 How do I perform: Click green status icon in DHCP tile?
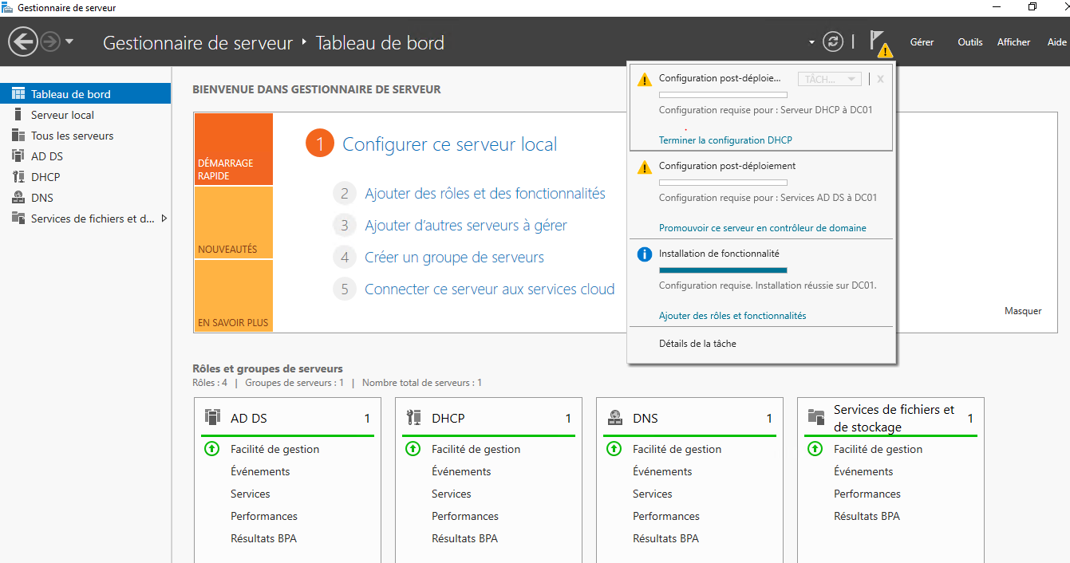[x=413, y=449]
